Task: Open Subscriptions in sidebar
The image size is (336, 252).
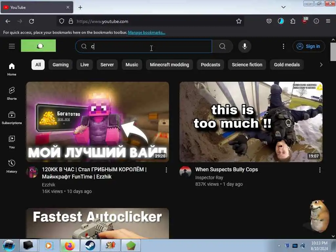Action: 12,118
